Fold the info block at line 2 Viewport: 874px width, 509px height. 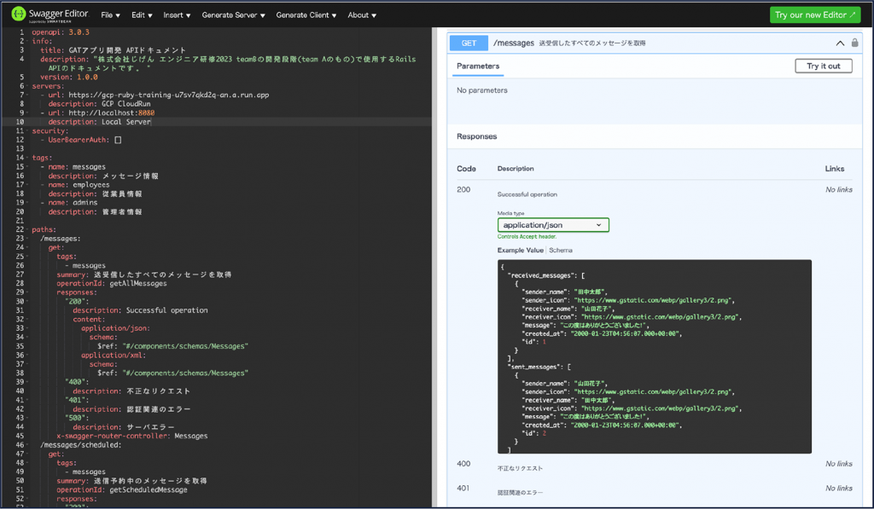coord(27,41)
